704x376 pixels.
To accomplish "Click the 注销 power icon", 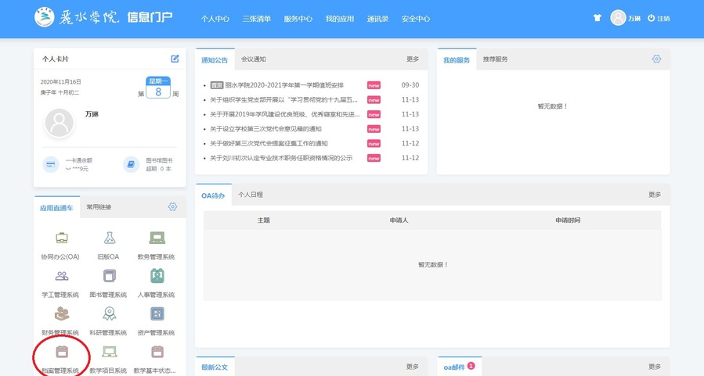I will pyautogui.click(x=651, y=18).
